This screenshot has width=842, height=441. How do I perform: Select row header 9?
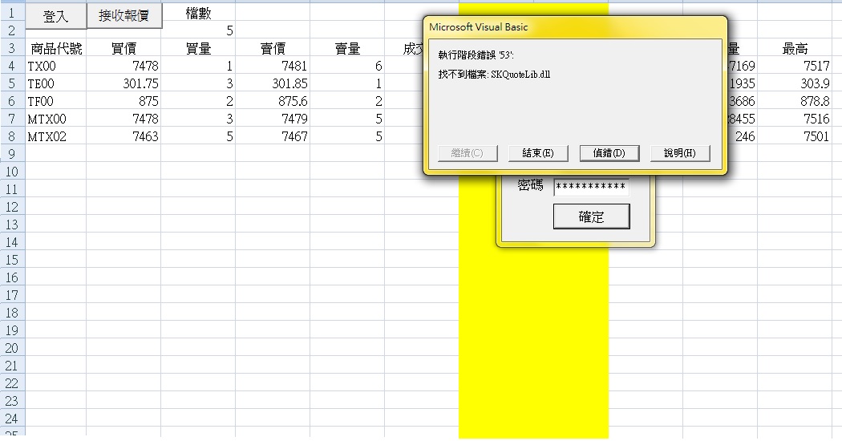(12, 154)
